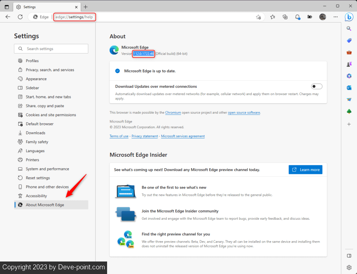Click 'Join the Microsoft Edge Insider community' heading
This screenshot has height=274, width=357.
coord(180,211)
